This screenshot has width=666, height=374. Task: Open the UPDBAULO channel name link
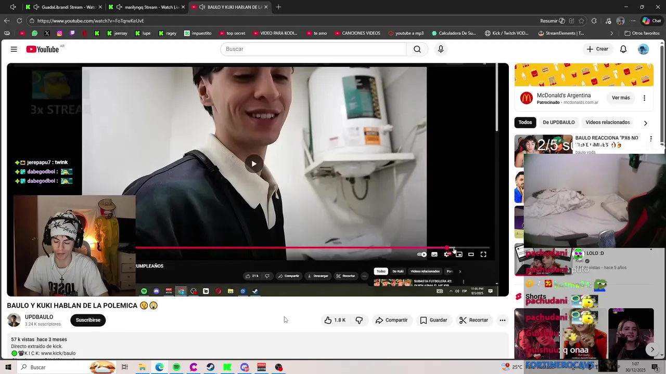(x=39, y=317)
